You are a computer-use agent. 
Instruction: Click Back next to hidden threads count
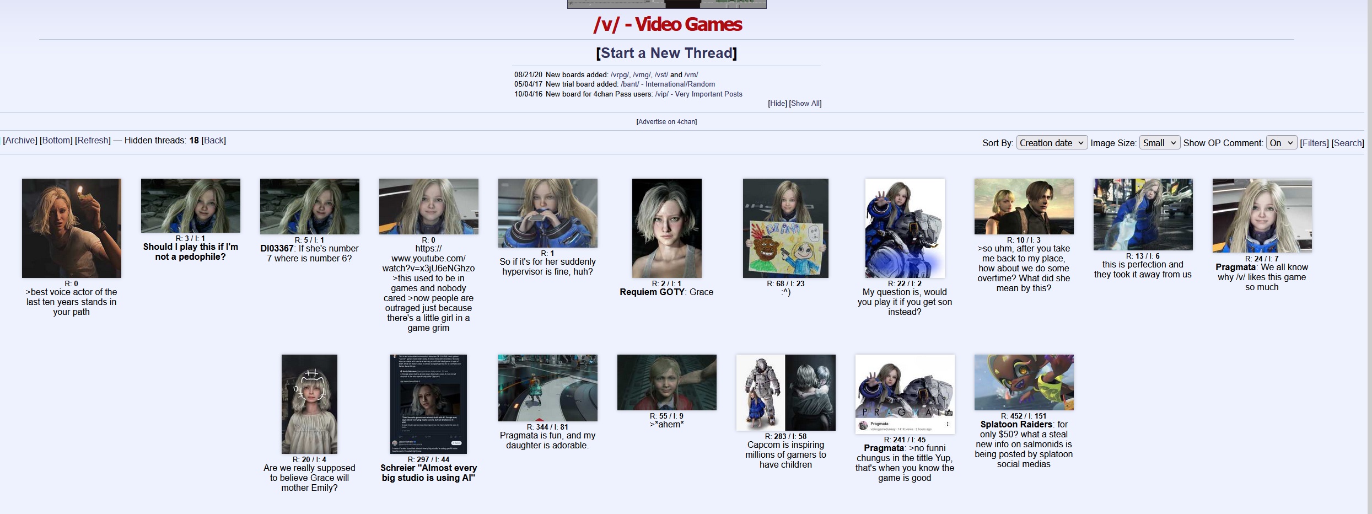point(214,141)
